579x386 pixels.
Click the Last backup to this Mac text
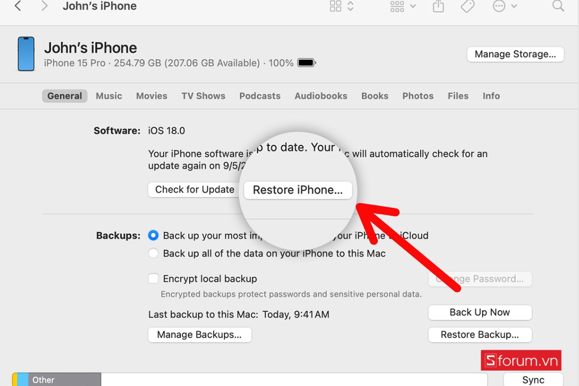(239, 315)
